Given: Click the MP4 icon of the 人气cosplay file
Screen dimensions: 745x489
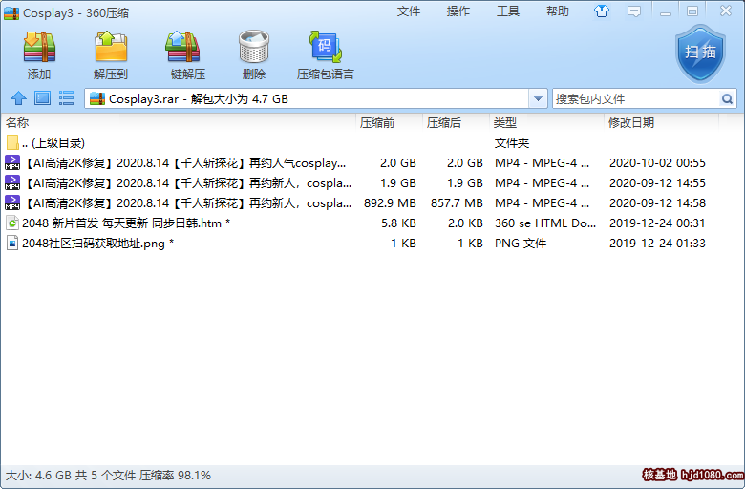Looking at the screenshot, I should coord(12,162).
